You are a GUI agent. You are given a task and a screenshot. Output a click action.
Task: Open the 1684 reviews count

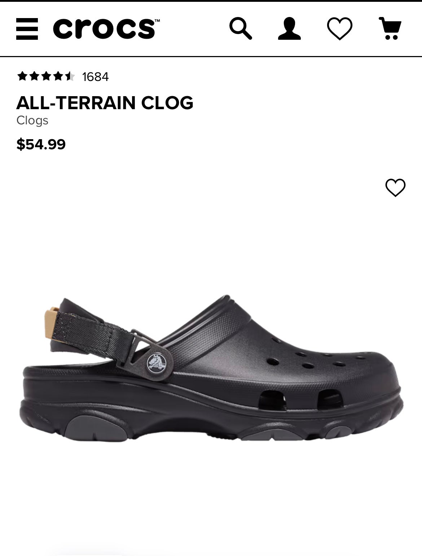point(95,77)
